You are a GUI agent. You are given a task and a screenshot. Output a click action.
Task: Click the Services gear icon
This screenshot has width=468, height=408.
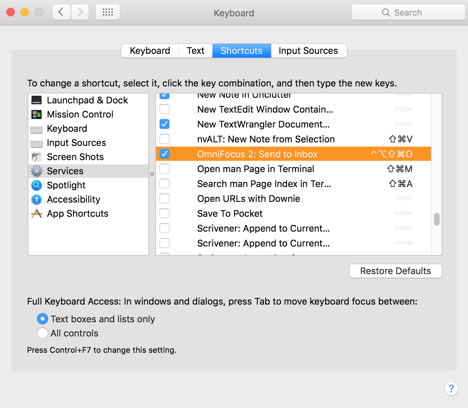click(x=37, y=171)
